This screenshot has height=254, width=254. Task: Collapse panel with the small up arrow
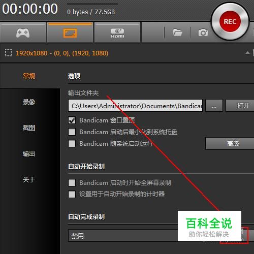[x=247, y=53]
